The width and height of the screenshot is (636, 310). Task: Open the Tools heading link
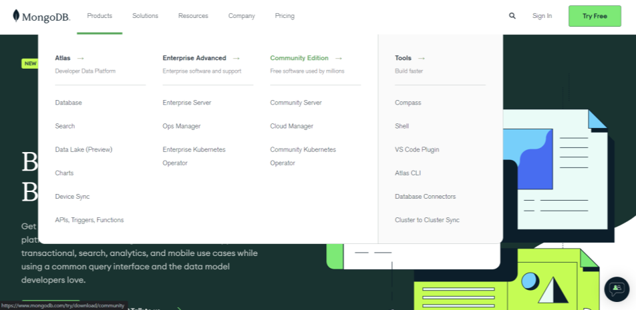pyautogui.click(x=404, y=58)
